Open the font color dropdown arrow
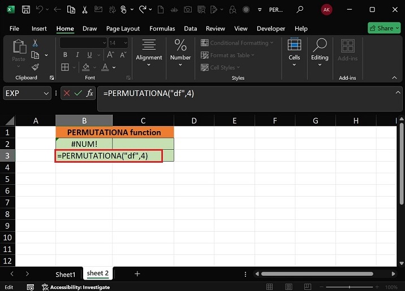The width and height of the screenshot is (405, 291). click(x=114, y=67)
